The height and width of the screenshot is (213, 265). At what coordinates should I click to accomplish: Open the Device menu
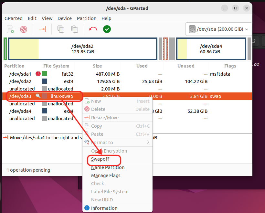65,18
